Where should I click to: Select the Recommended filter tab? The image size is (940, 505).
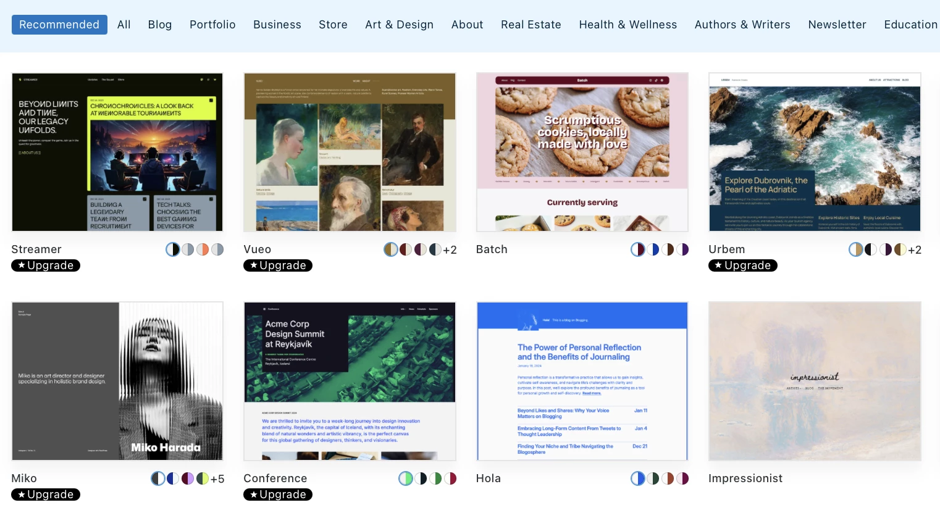pos(59,25)
